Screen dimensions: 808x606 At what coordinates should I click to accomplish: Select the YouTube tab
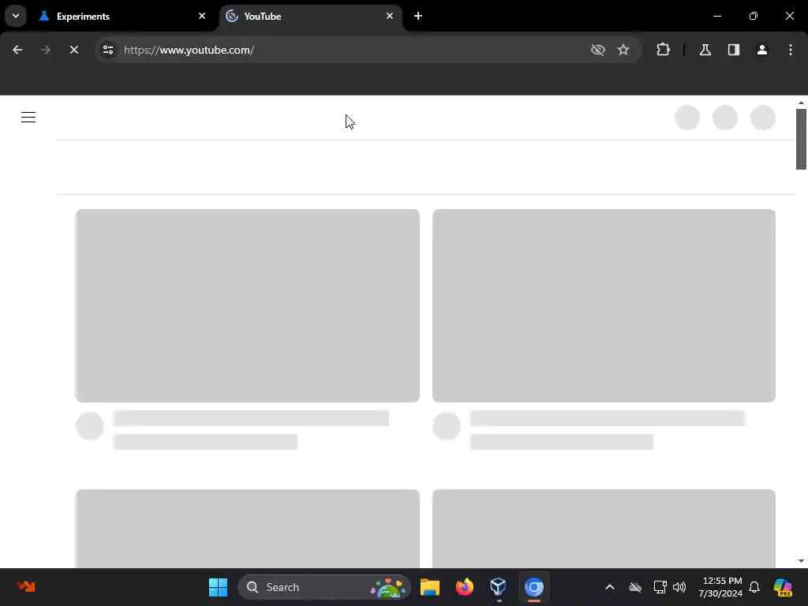310,16
